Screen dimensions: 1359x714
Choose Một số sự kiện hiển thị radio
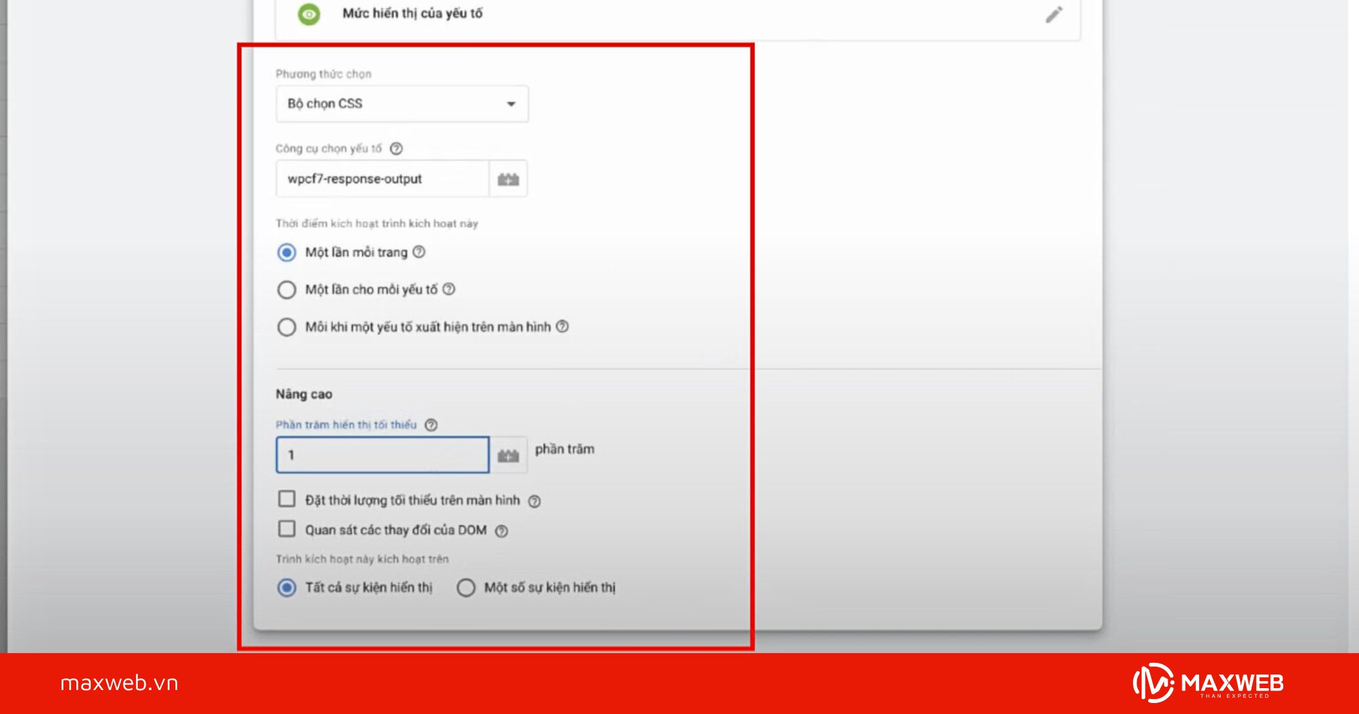pyautogui.click(x=466, y=588)
